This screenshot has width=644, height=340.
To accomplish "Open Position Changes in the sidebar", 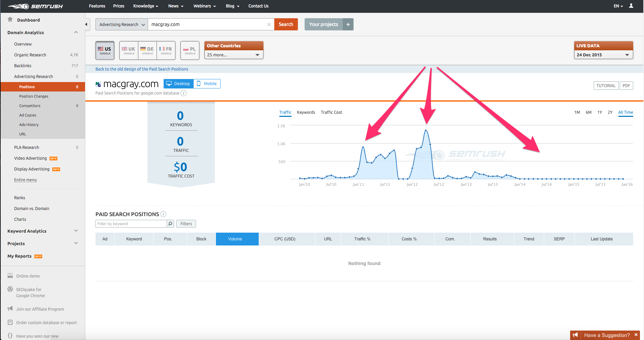I will tap(34, 96).
